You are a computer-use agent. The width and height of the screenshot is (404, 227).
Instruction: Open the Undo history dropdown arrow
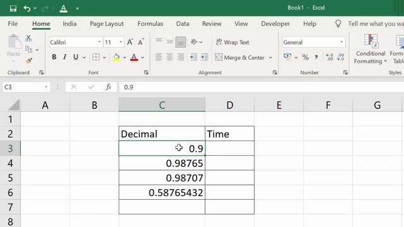coord(35,8)
